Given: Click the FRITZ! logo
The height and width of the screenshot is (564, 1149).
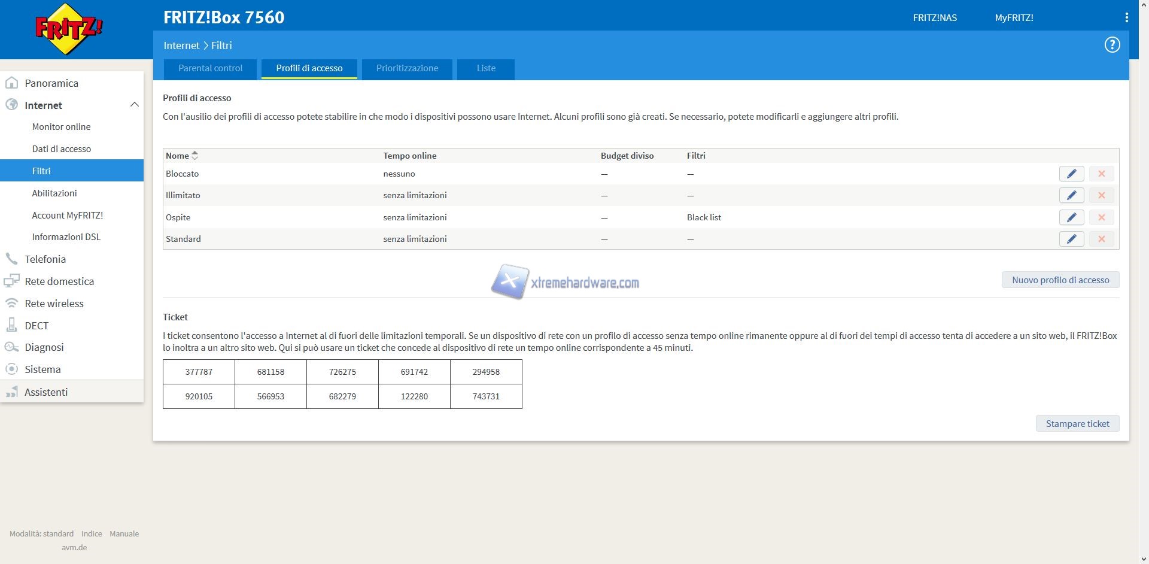Looking at the screenshot, I should pyautogui.click(x=69, y=29).
